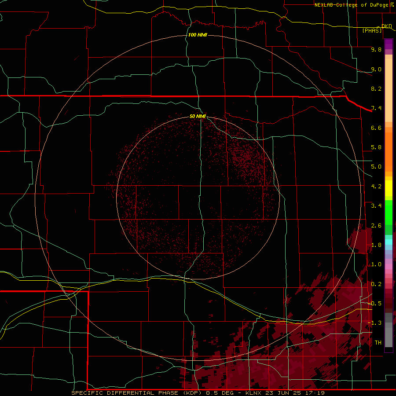Click the 5.0 value on the color scale
The image size is (396, 396).
[376, 167]
